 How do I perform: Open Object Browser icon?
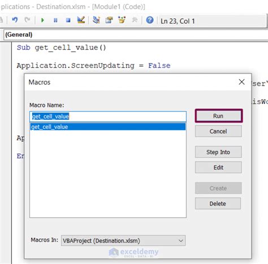click(x=122, y=20)
